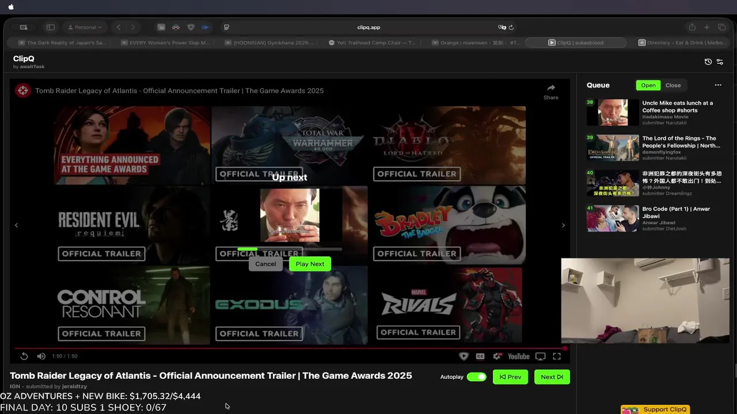Viewport: 737px width, 414px height.
Task: Open the ClipQ settings sliders icon
Action: [x=720, y=62]
